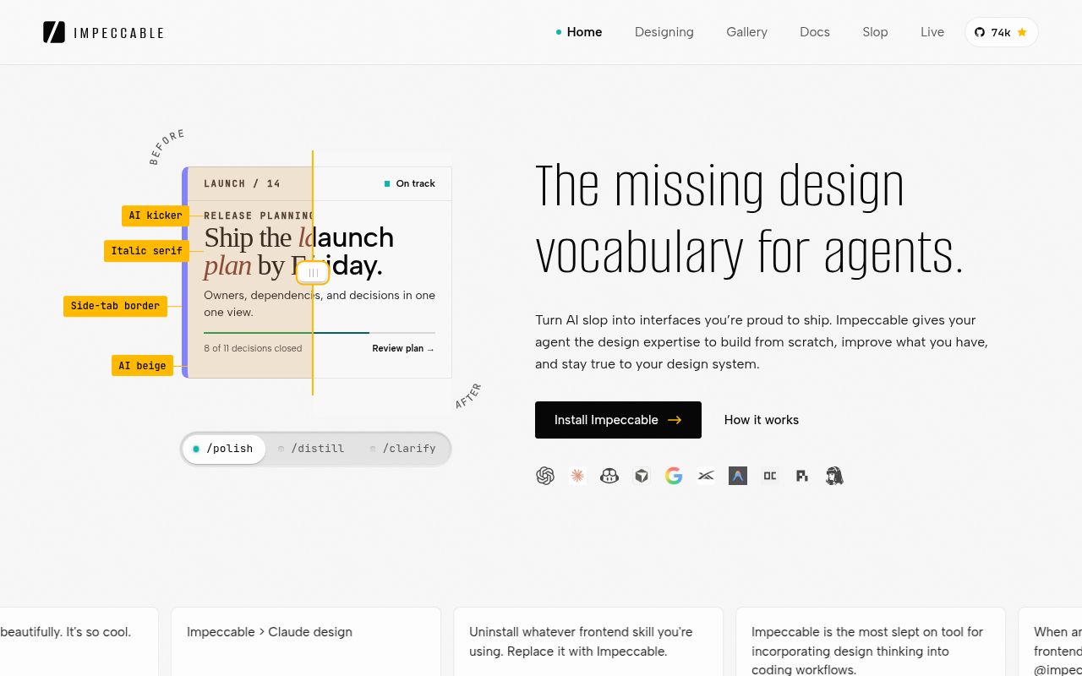
Task: Click '8 of 11 decisions closed' text
Action: 253,348
